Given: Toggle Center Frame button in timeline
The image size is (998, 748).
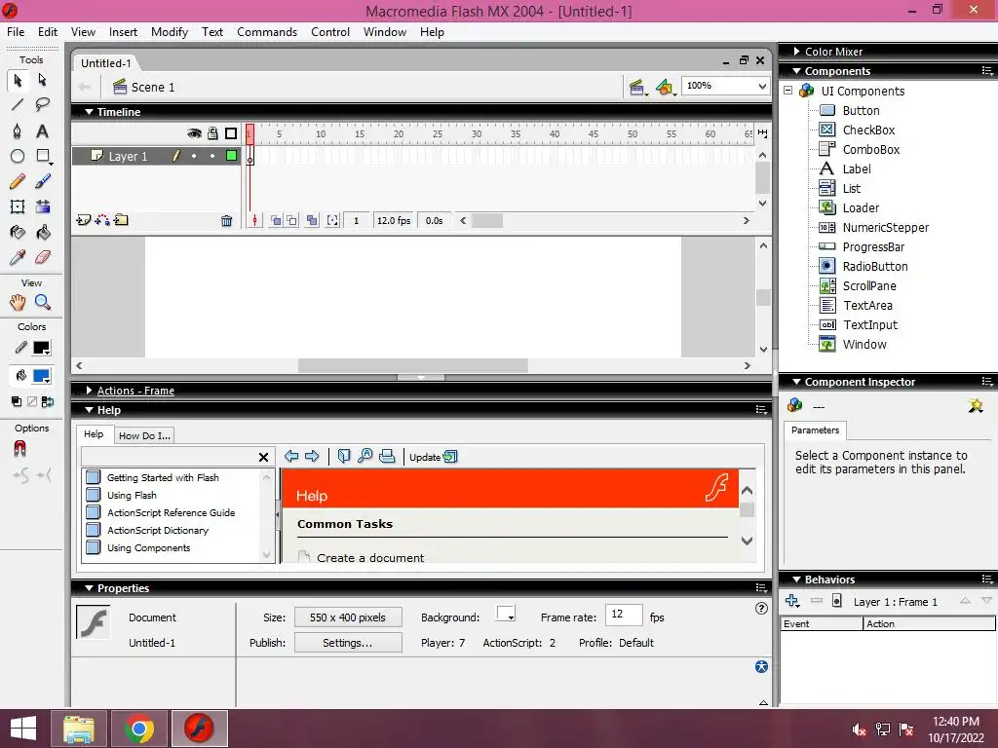Looking at the screenshot, I should click(254, 221).
